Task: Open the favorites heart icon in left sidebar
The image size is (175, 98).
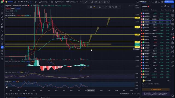Action: click(2, 31)
